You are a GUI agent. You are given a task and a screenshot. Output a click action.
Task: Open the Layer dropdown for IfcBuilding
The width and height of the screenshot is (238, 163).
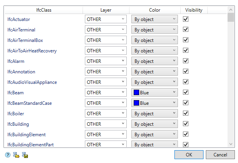[x=105, y=124]
